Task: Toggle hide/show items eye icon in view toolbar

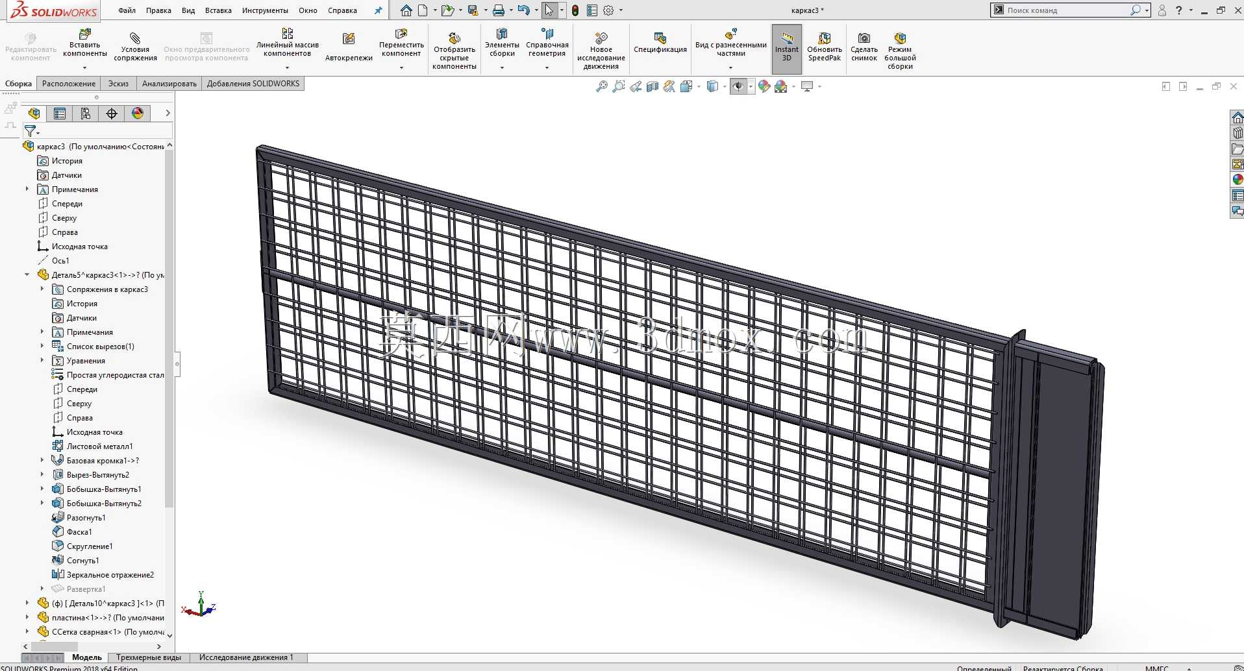Action: 738,86
